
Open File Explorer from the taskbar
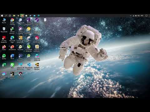click(14, 16)
